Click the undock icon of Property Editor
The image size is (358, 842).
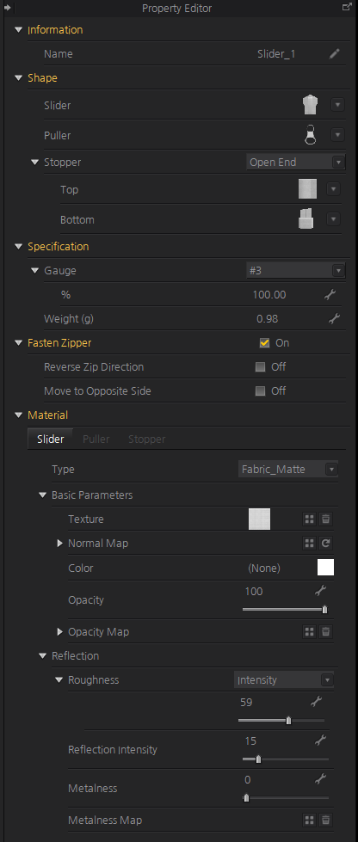[x=347, y=7]
